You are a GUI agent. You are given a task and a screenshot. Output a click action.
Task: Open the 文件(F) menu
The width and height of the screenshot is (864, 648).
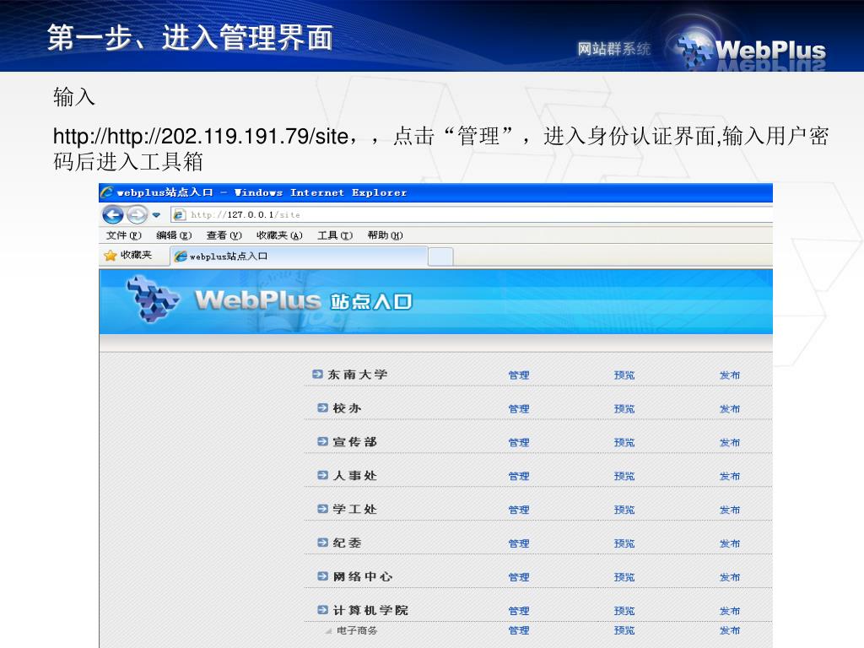pos(123,235)
